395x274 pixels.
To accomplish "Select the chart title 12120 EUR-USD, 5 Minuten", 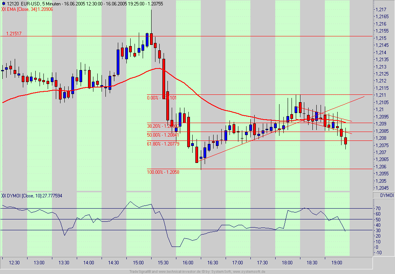I will (34, 4).
